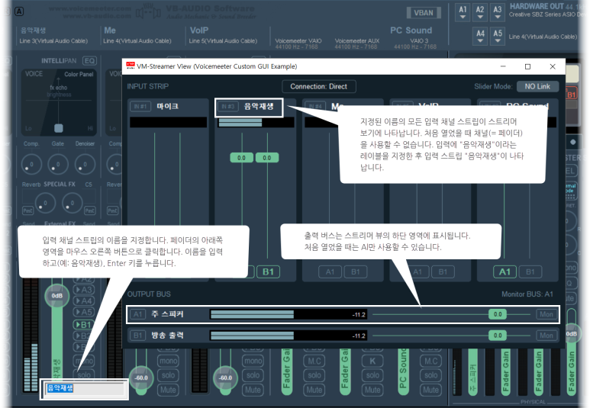Click the Gate knob in first strip

[58, 164]
